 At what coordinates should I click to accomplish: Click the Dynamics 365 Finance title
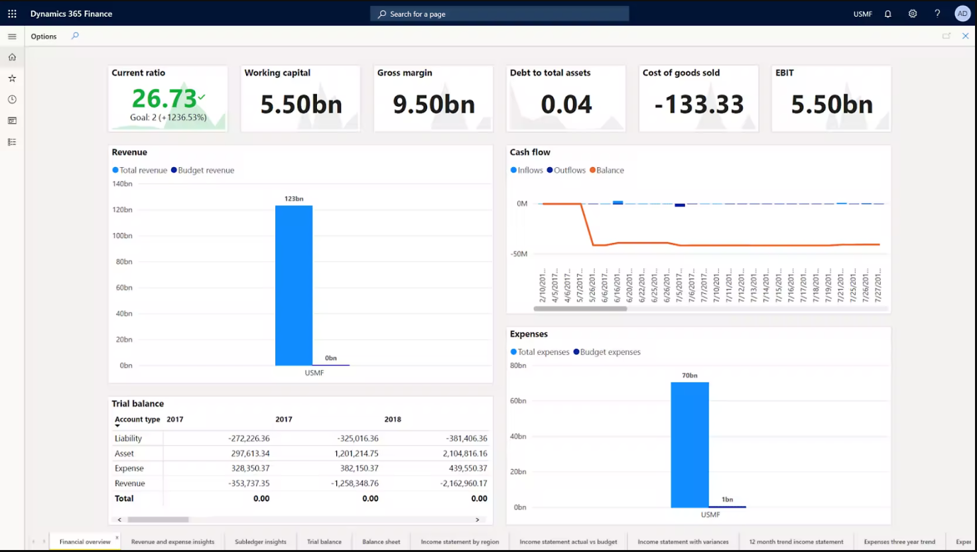point(72,14)
